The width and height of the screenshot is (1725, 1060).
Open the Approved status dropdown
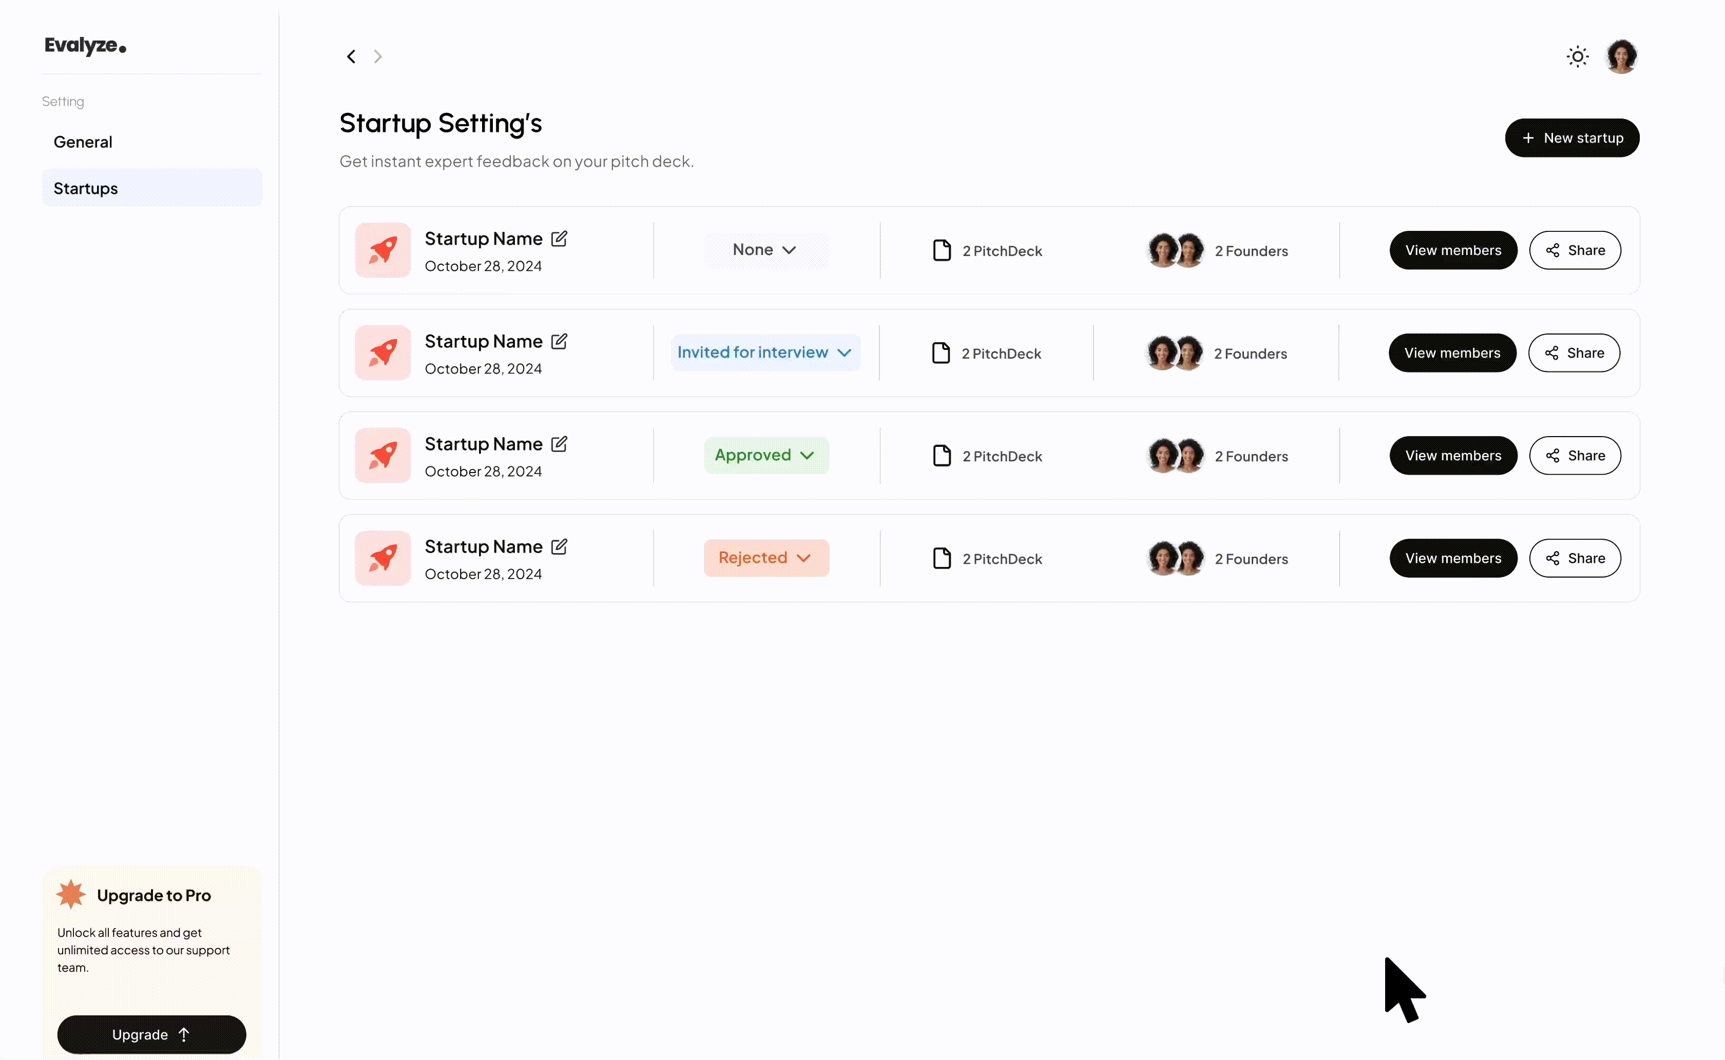point(765,456)
